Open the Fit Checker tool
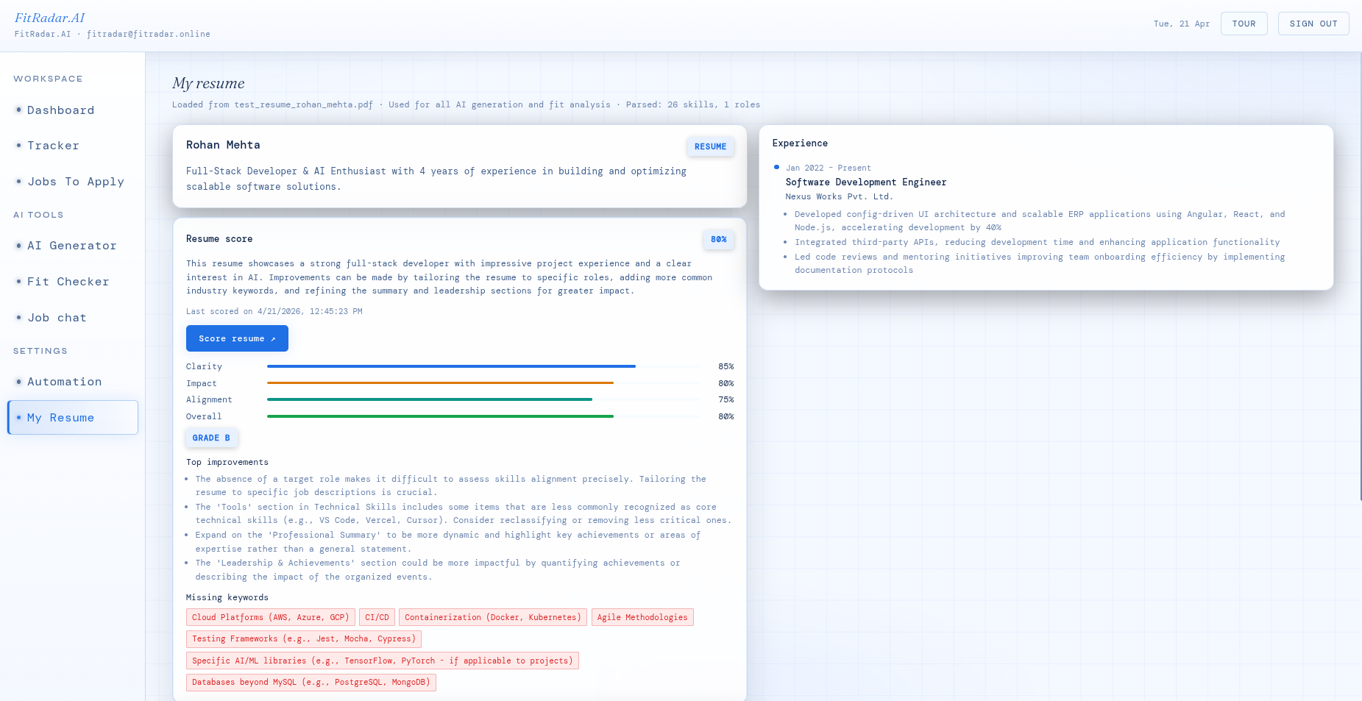The width and height of the screenshot is (1362, 701). (x=72, y=282)
